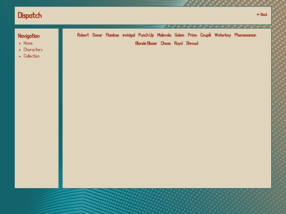Viewport: 286px width, 214px height.
Task: Choose the Royd character link
Action: (178, 43)
